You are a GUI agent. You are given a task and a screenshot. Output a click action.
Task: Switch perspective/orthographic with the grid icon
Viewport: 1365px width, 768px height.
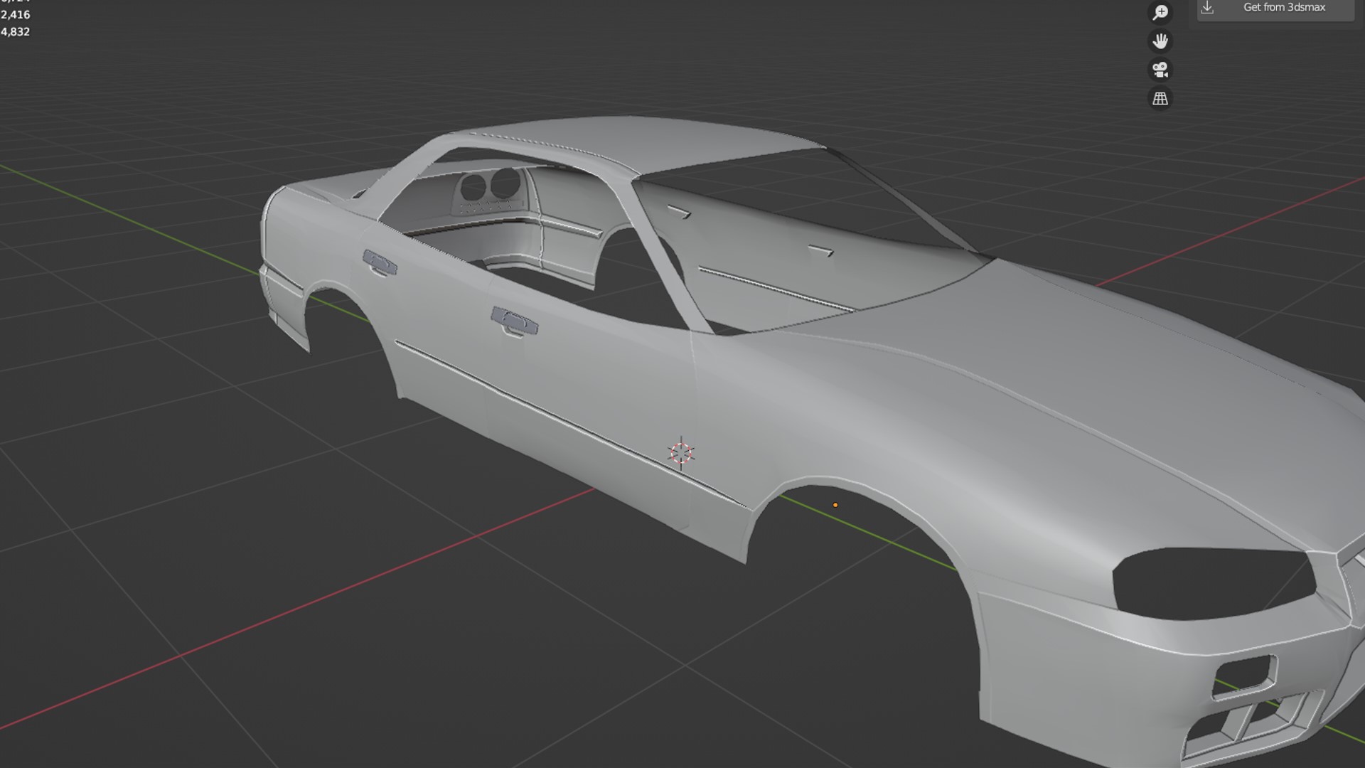1160,98
